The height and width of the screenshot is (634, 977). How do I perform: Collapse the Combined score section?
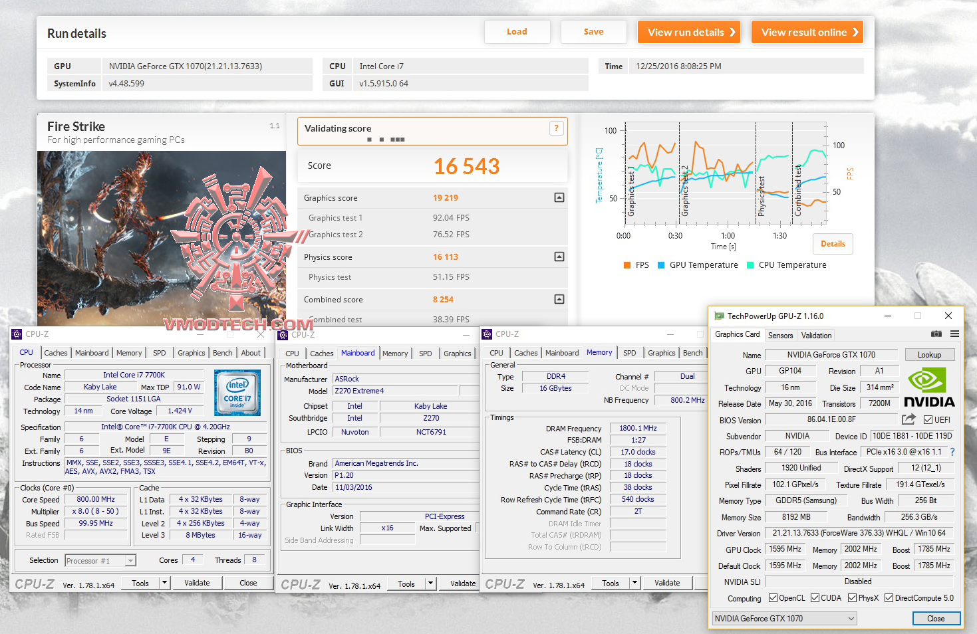pos(559,299)
